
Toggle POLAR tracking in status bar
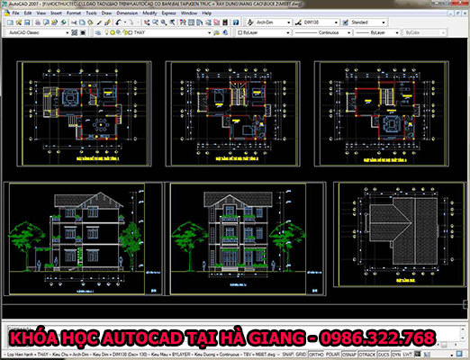(332, 355)
